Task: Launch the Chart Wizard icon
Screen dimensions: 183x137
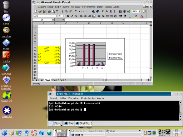Action: click(120, 11)
